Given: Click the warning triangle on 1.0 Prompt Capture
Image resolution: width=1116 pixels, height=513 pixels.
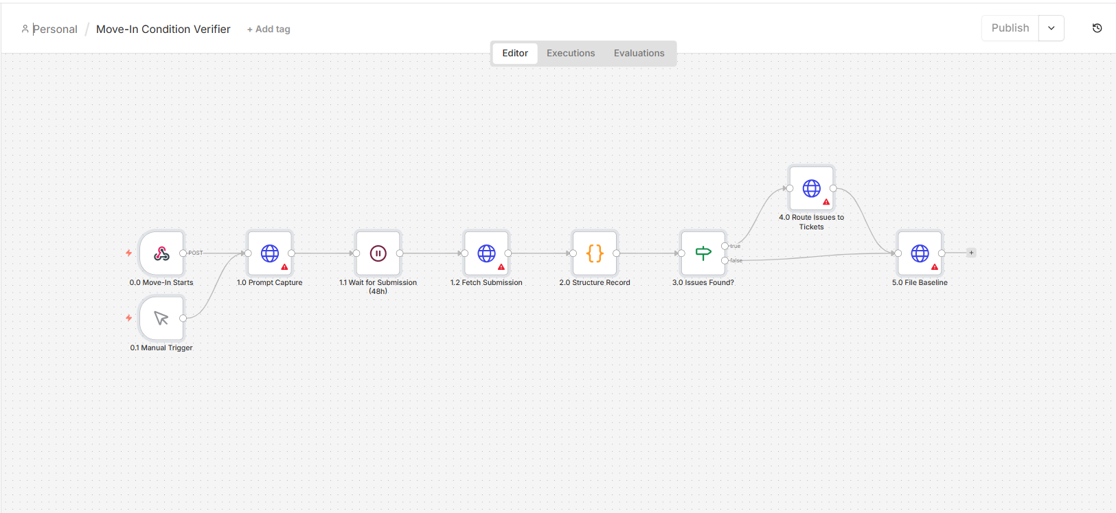Looking at the screenshot, I should coord(284,267).
